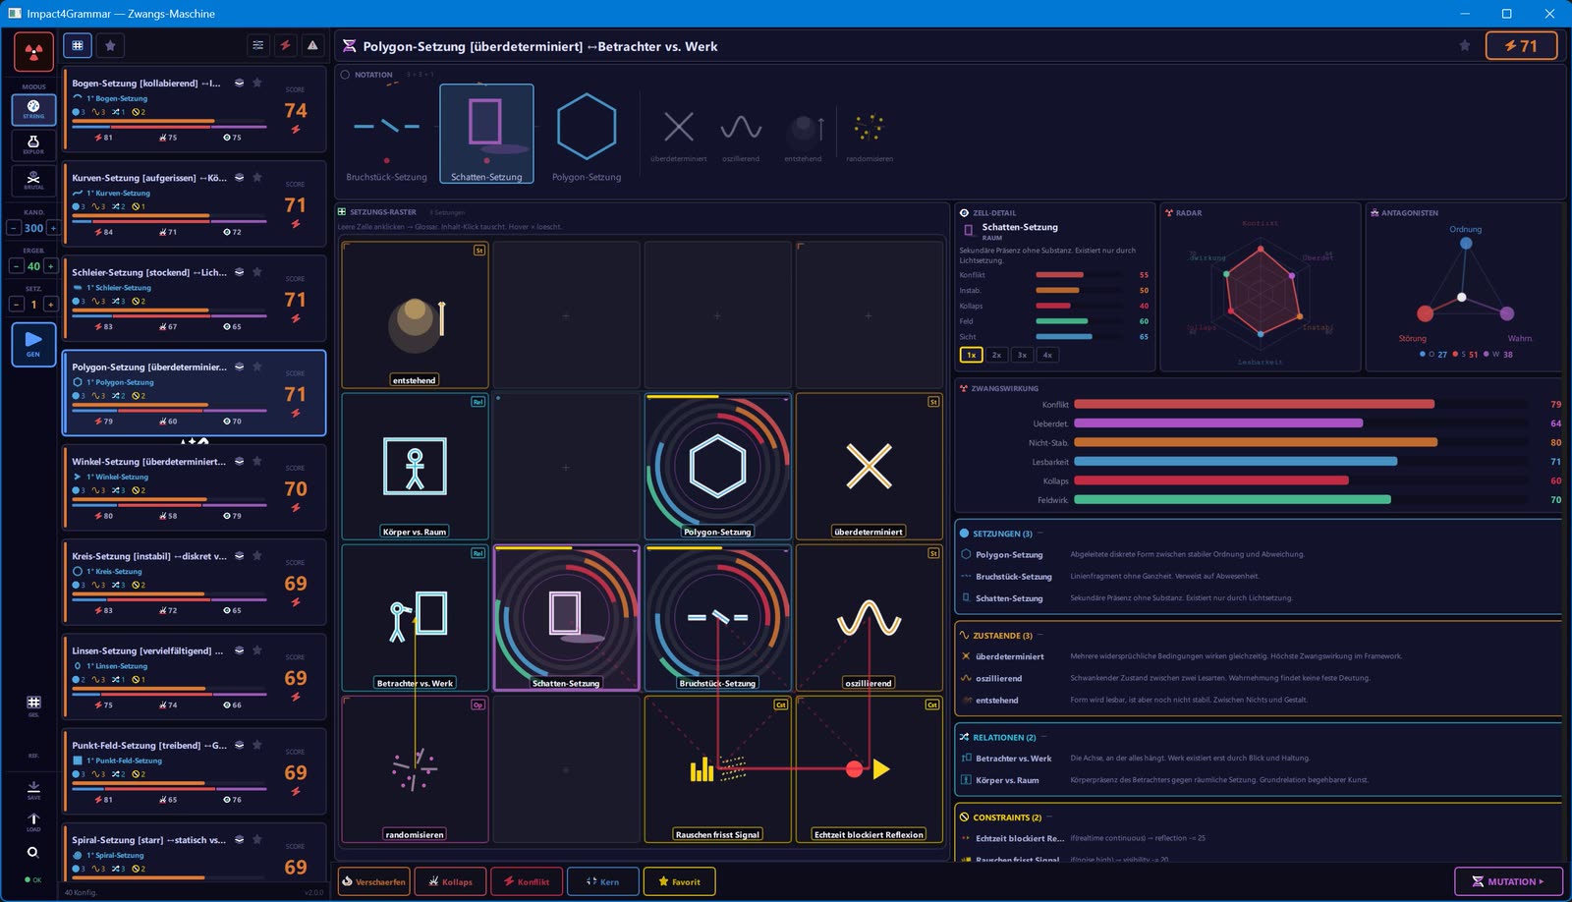Click the GEN play button
Image resolution: width=1572 pixels, height=902 pixels.
33,344
